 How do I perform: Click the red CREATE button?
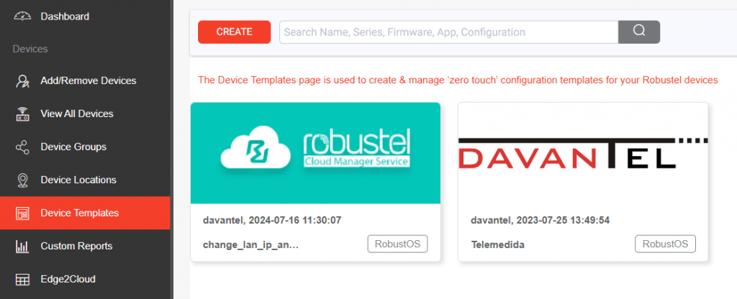point(234,32)
